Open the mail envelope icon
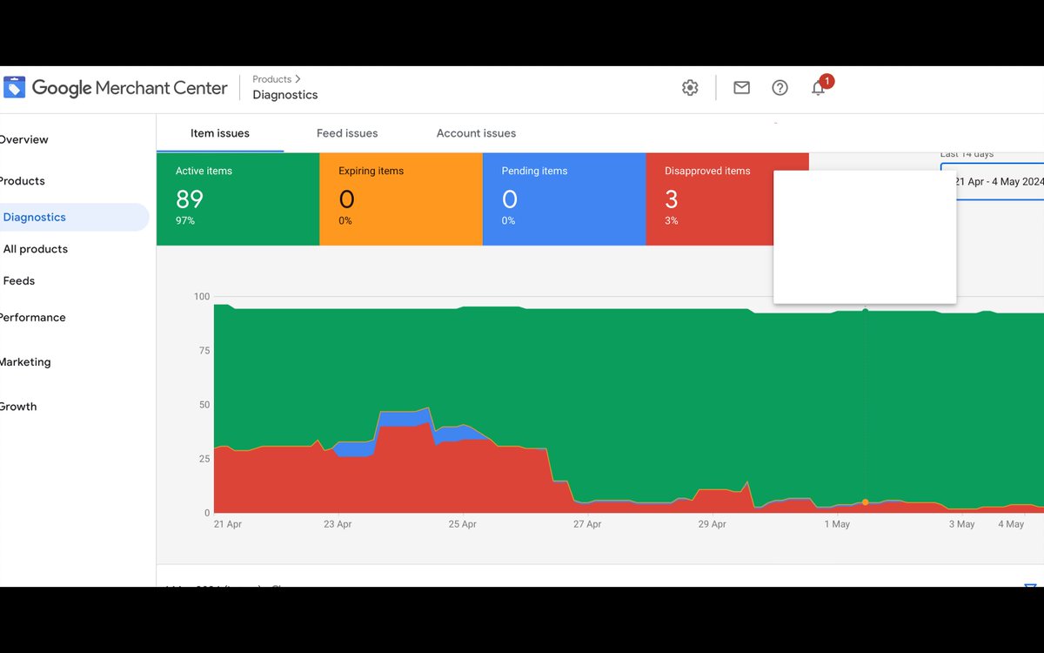 click(741, 87)
